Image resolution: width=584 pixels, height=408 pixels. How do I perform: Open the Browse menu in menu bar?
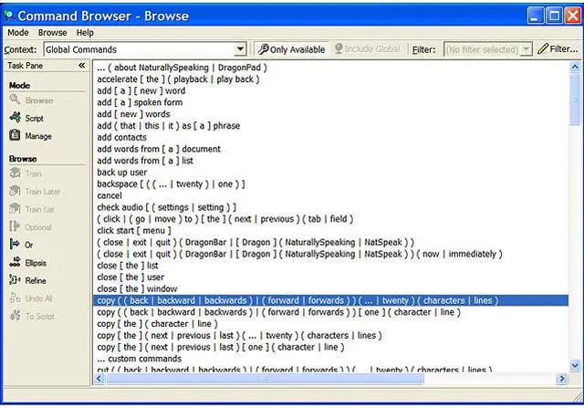pyautogui.click(x=52, y=32)
